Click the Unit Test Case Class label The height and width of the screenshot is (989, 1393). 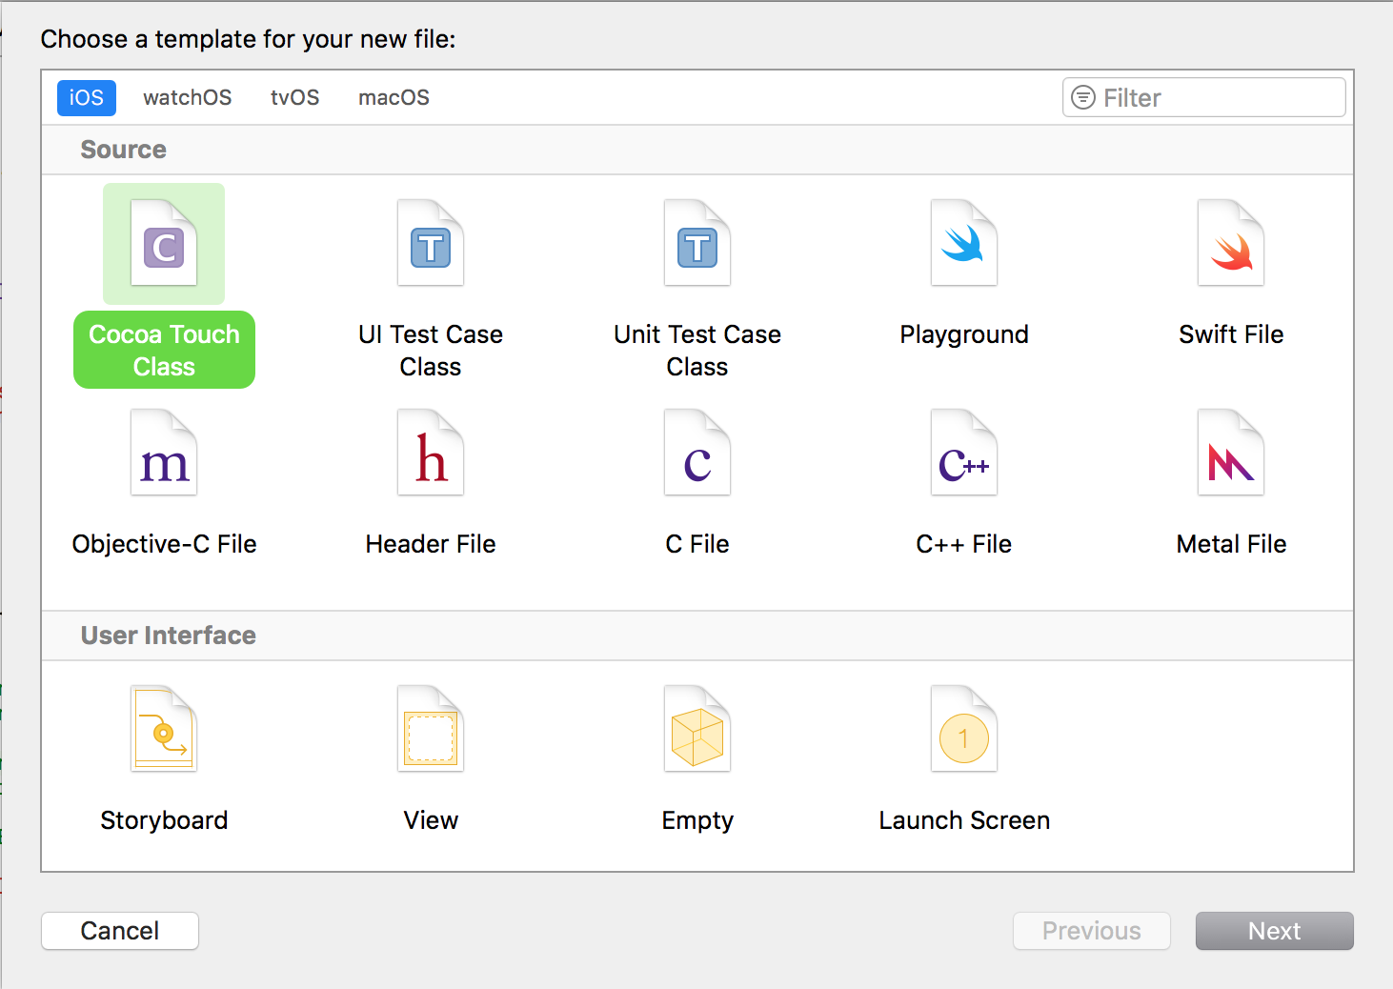[697, 350]
